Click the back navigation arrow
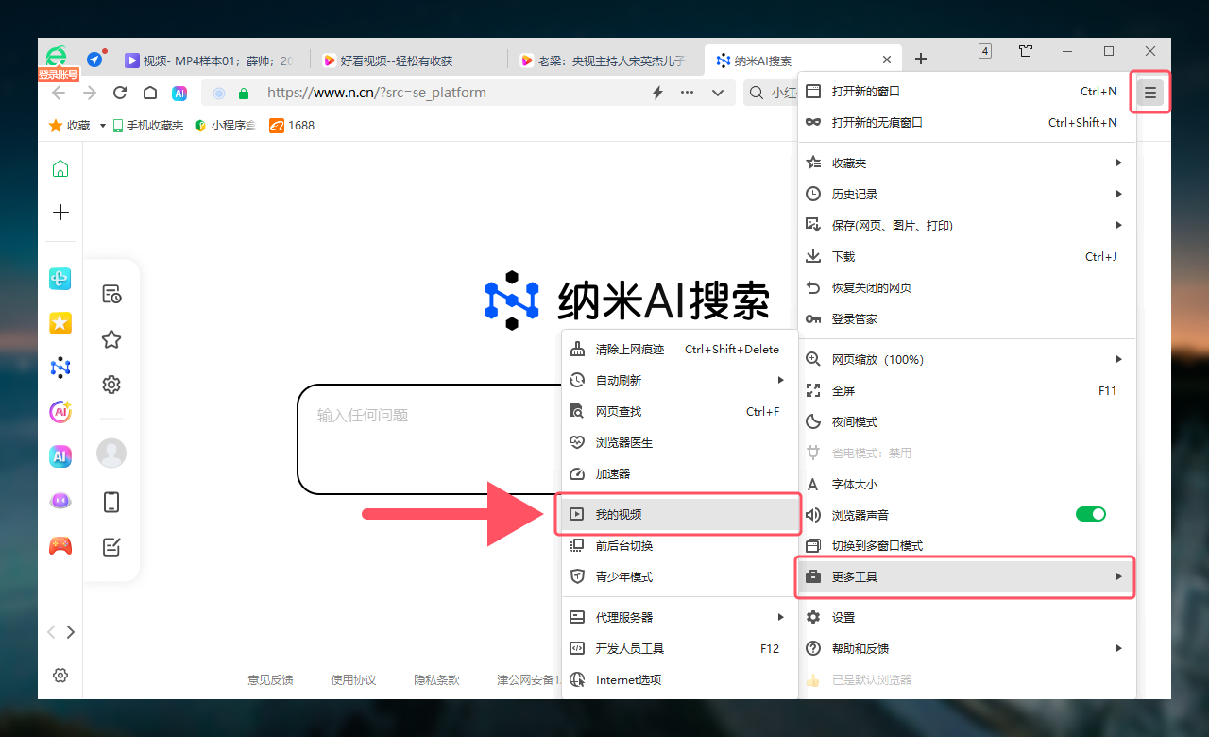The image size is (1209, 737). [59, 93]
